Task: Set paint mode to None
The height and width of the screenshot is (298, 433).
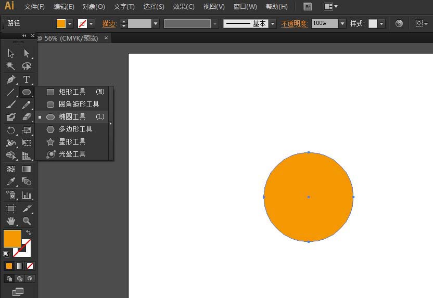Action: [30, 266]
